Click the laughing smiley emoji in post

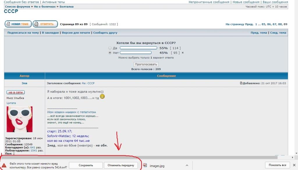102,97
